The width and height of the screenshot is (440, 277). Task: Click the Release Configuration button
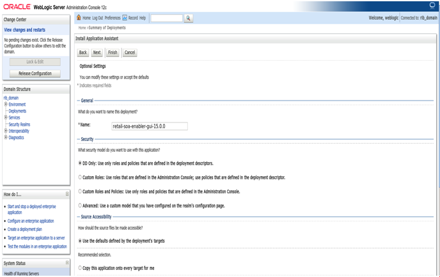(x=35, y=73)
